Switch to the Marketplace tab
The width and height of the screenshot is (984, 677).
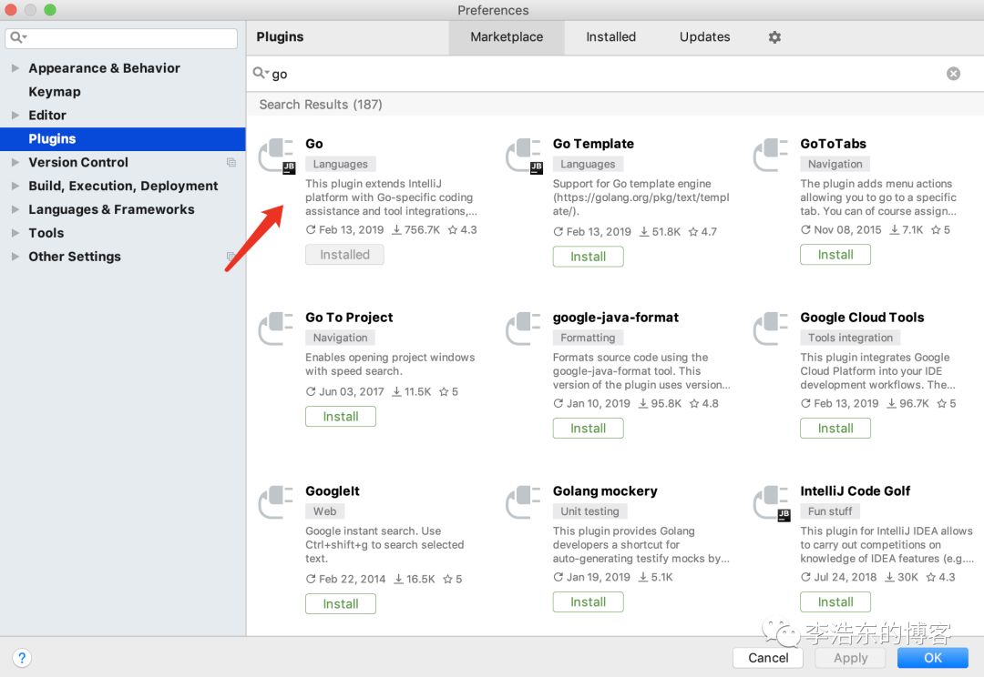pos(507,37)
